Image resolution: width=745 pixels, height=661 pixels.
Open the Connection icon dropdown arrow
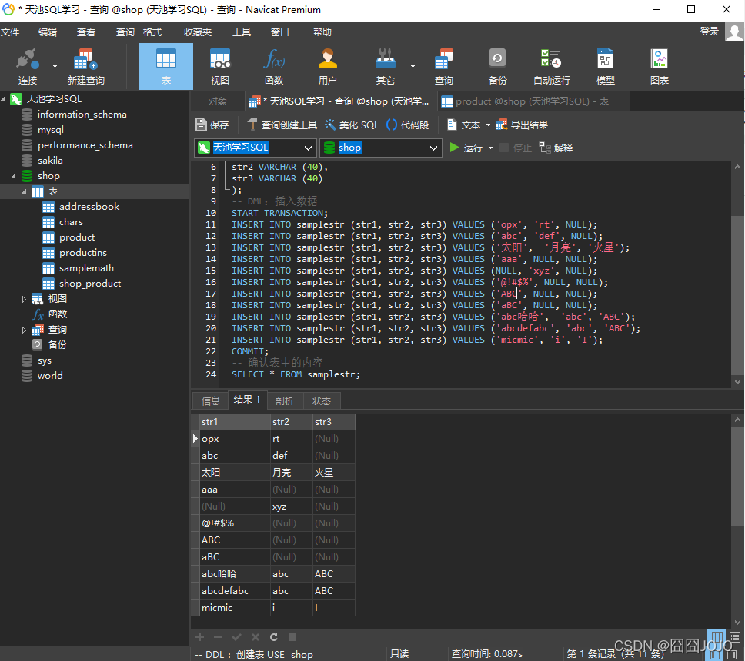pos(55,66)
